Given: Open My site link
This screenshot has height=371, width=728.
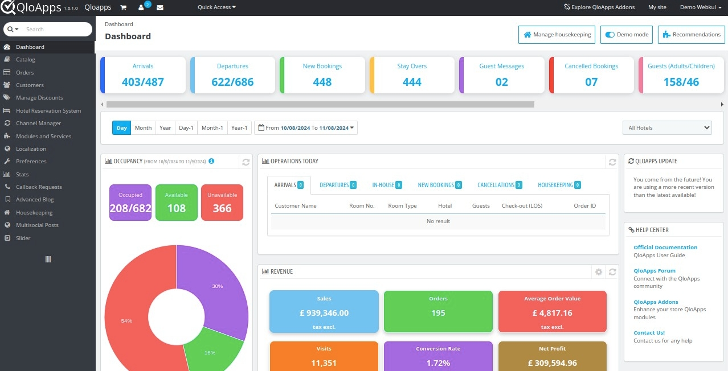Looking at the screenshot, I should (x=657, y=7).
